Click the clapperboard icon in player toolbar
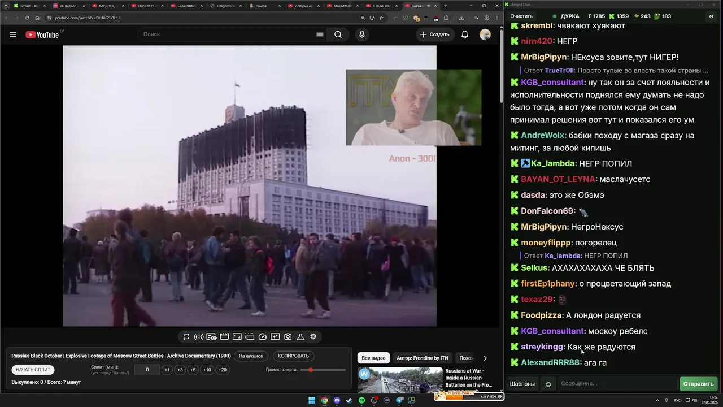This screenshot has width=723, height=407. click(224, 337)
